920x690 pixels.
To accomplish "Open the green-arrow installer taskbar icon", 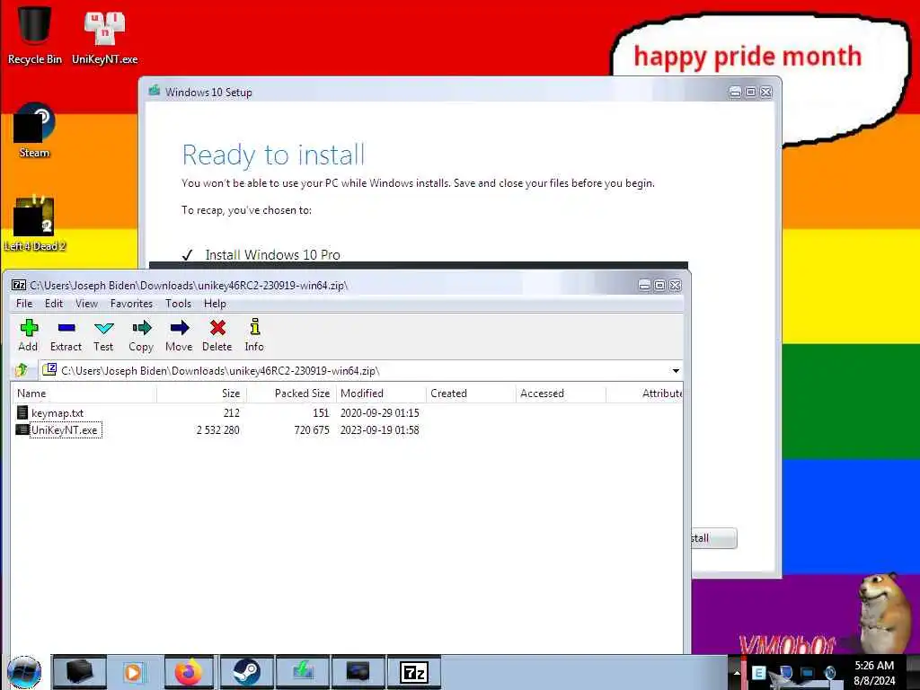I will click(x=303, y=672).
